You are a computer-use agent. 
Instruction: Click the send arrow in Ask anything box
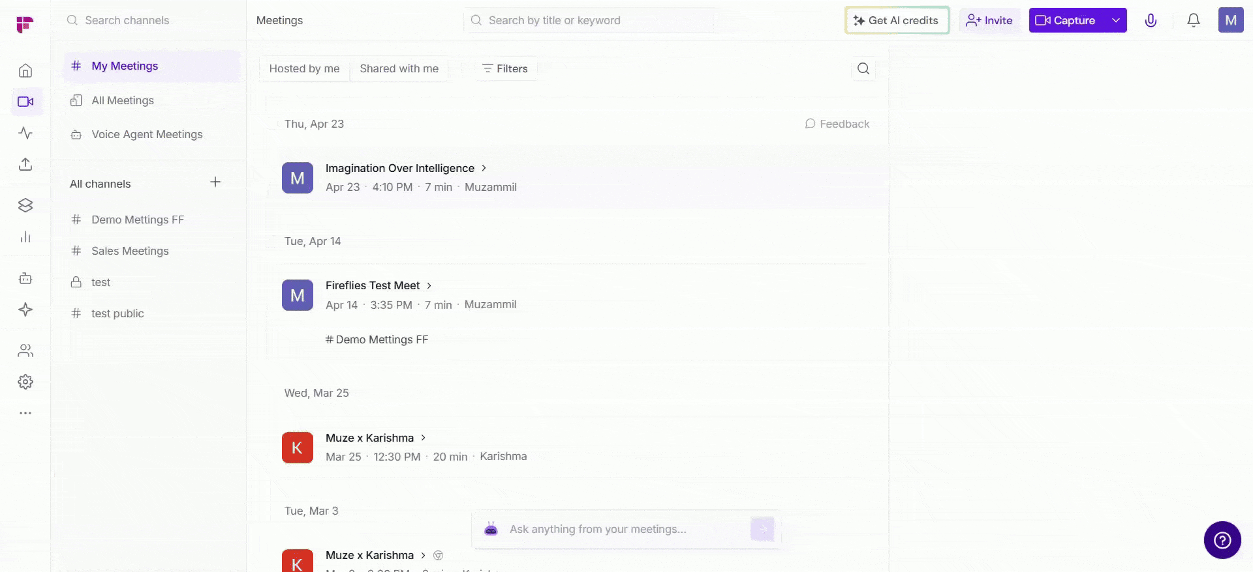click(x=762, y=529)
